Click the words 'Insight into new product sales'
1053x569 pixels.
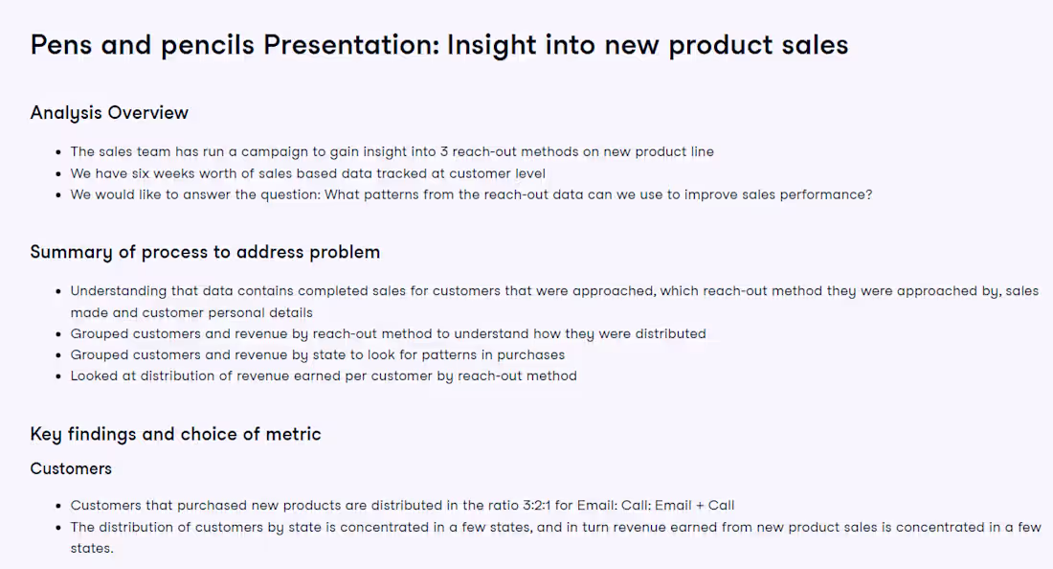pyautogui.click(x=647, y=45)
